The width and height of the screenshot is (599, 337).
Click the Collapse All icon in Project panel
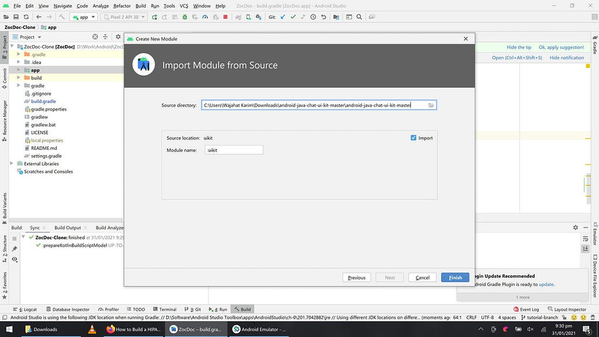click(x=105, y=37)
